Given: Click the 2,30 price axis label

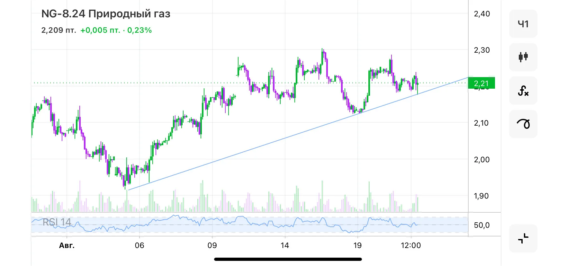Looking at the screenshot, I should (482, 50).
